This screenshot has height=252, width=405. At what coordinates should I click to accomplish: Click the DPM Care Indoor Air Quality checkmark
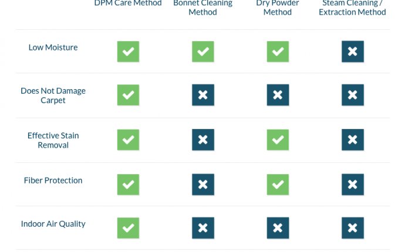click(128, 228)
